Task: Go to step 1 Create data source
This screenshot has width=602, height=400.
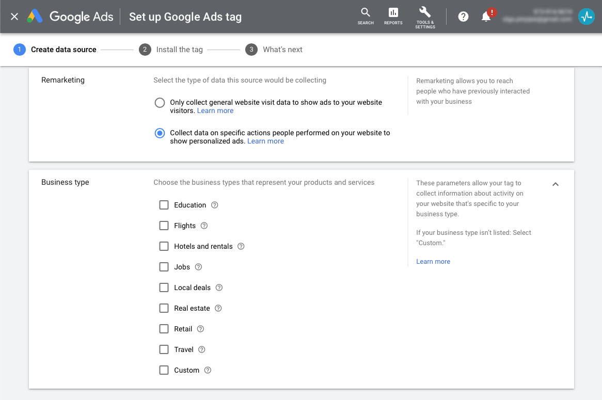Action: coord(55,50)
